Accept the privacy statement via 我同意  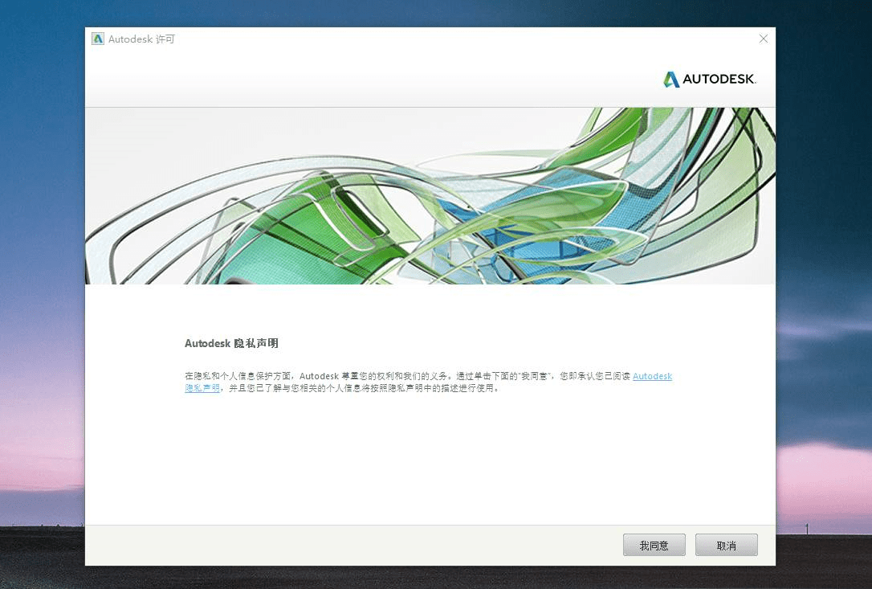[654, 544]
